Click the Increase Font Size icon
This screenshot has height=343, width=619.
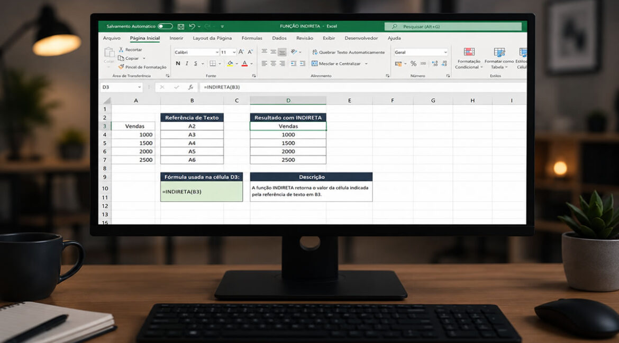tap(241, 52)
